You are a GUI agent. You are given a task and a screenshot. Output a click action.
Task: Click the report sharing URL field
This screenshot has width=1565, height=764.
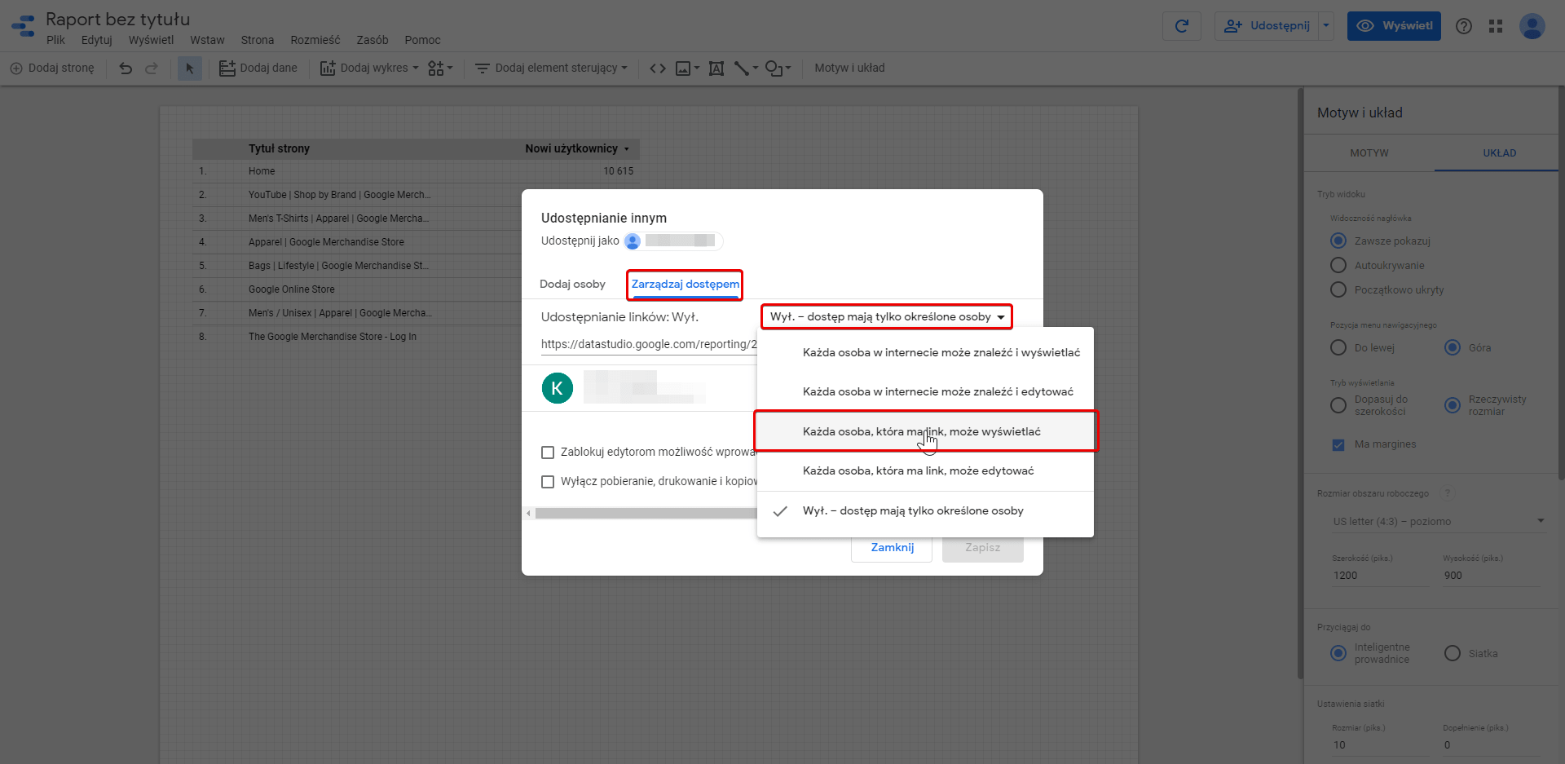tap(649, 344)
